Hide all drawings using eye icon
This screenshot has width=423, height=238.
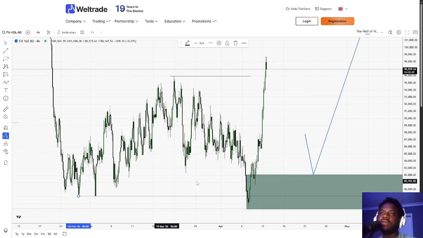point(6,151)
